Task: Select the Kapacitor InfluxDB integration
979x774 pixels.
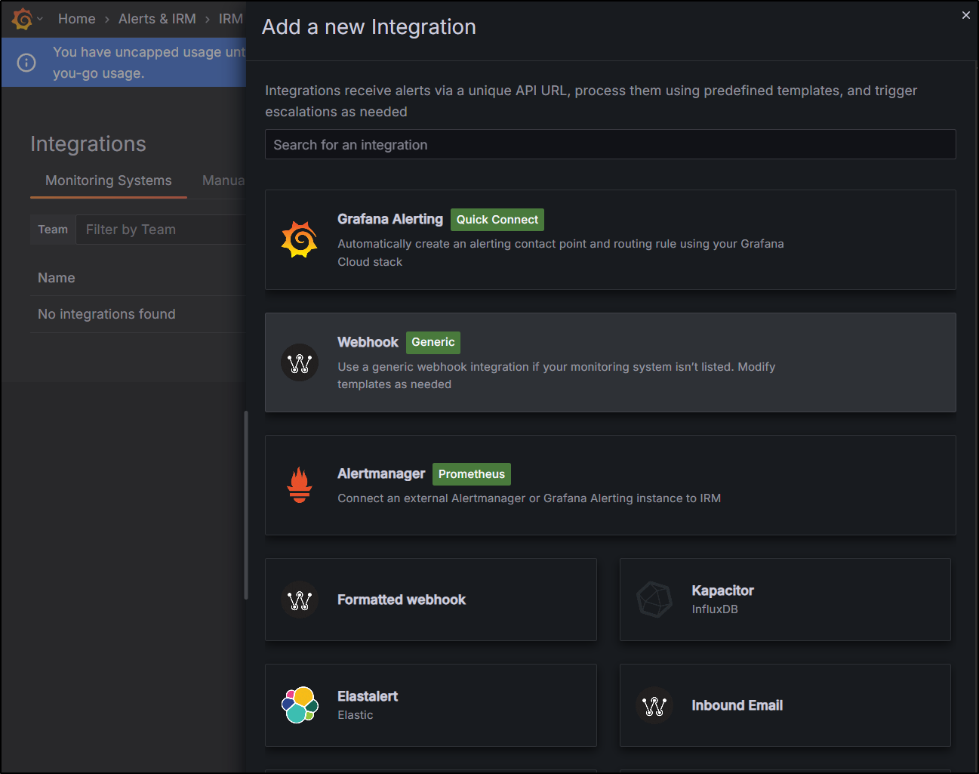Action: click(x=785, y=600)
